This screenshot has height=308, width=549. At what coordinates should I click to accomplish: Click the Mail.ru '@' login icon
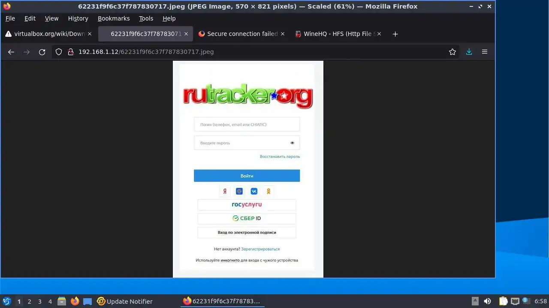pyautogui.click(x=239, y=191)
